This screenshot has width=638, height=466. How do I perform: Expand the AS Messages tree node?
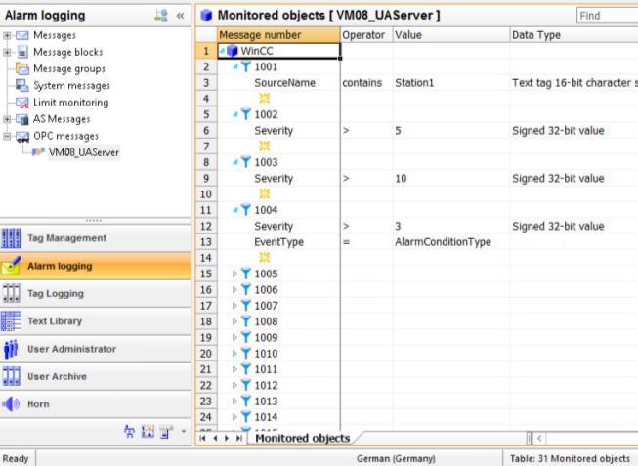(x=7, y=119)
